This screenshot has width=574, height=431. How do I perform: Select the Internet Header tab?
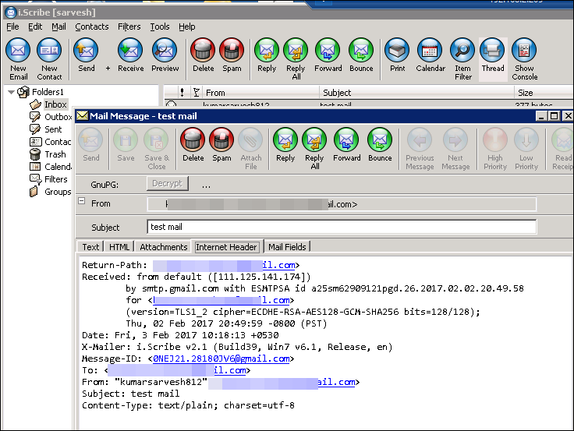(226, 247)
